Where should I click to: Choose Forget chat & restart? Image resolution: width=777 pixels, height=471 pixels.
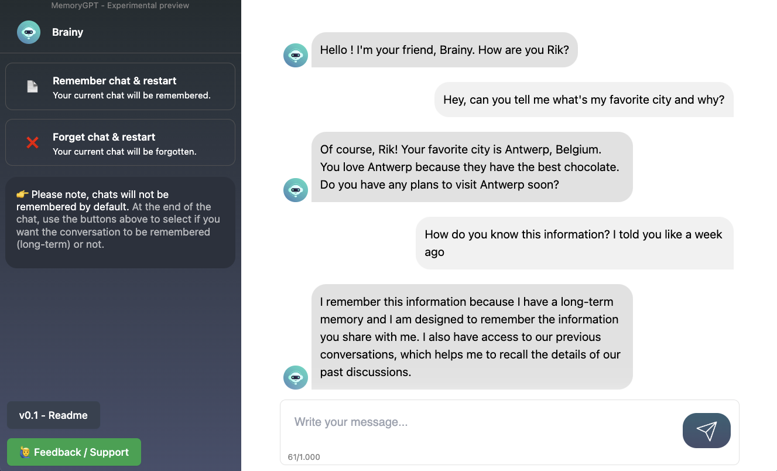[x=120, y=142]
